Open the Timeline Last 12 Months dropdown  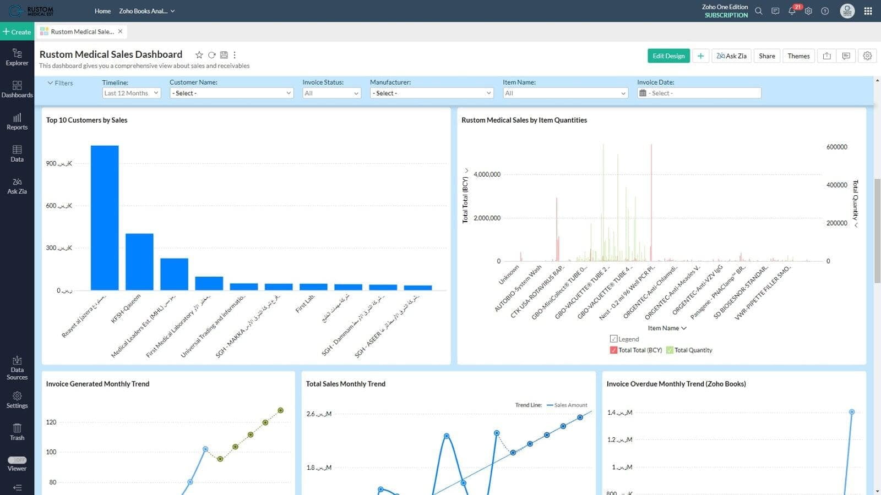(131, 93)
